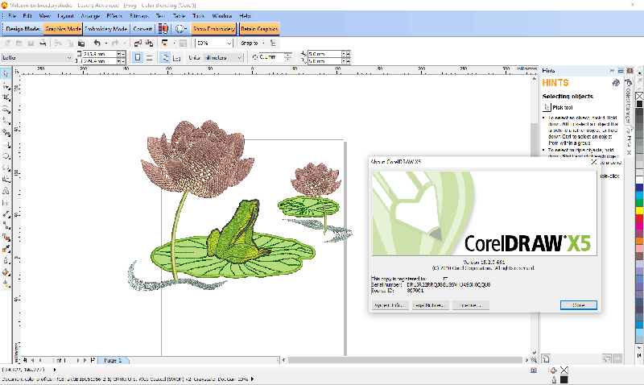Image resolution: width=644 pixels, height=385 pixels.
Task: Select the Smart Fill tool in the toolbox
Action: (x=6, y=133)
